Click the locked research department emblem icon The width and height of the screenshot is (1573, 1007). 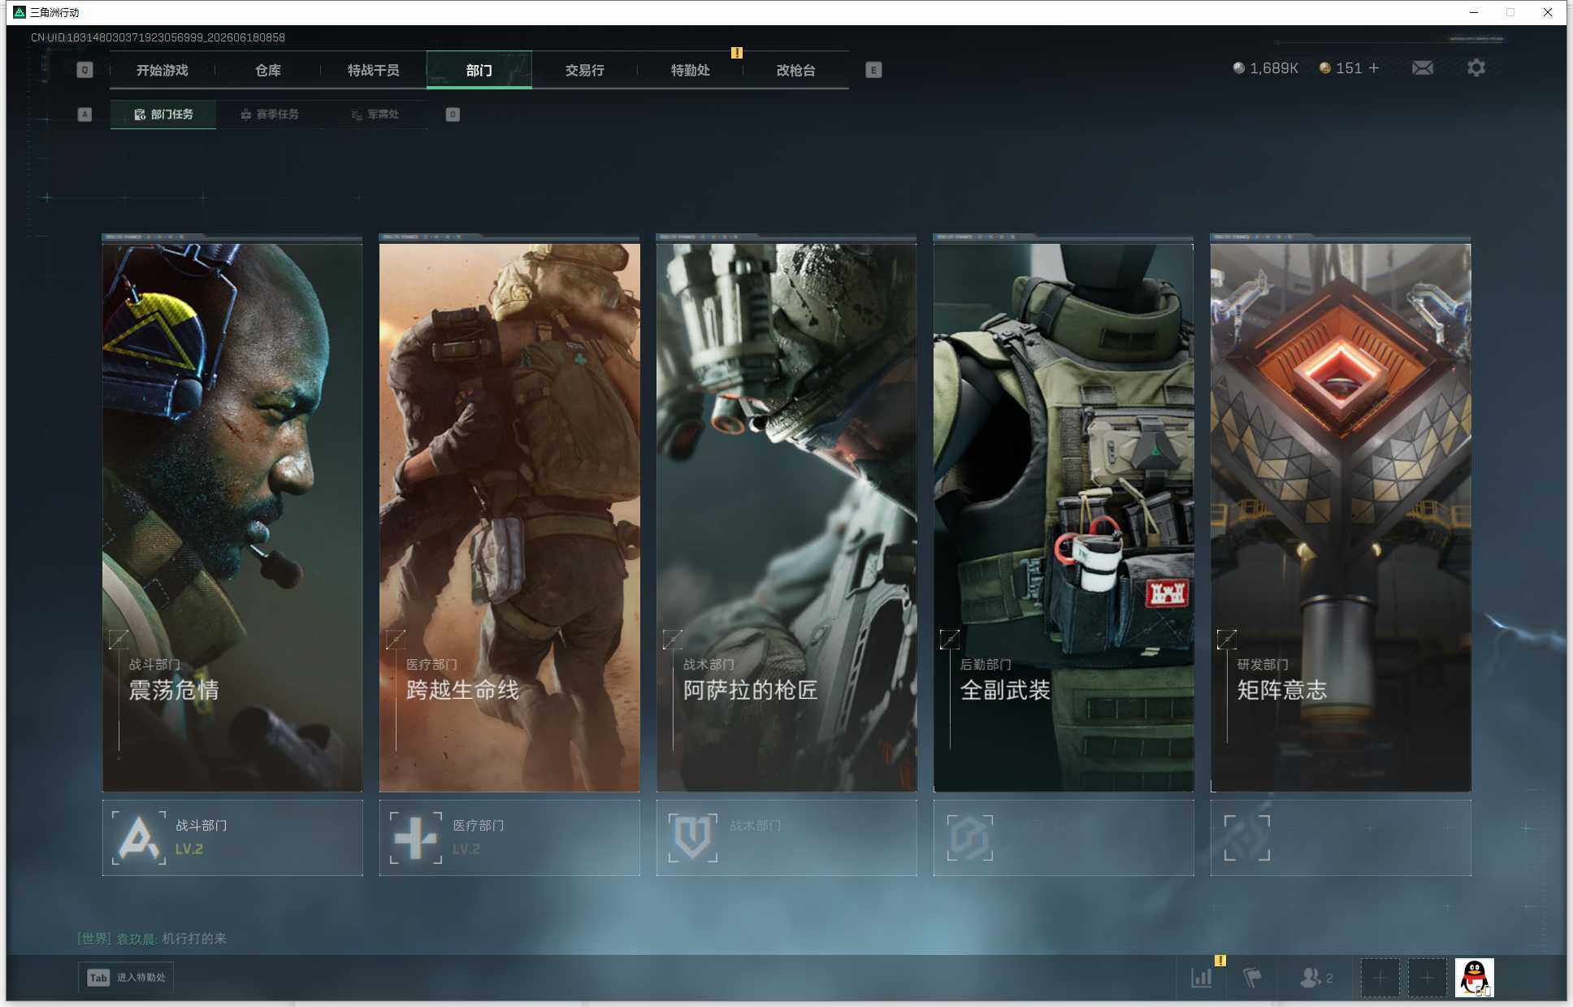(x=1247, y=838)
